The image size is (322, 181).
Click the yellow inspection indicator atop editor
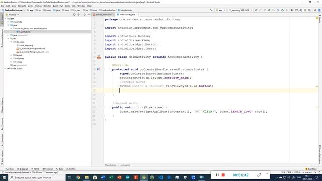click(317, 18)
